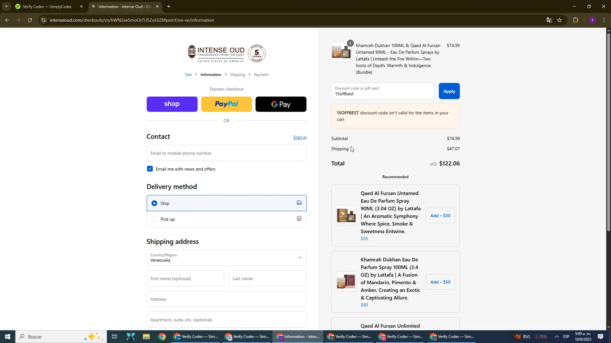This screenshot has height=343, width=611.
Task: Open Chrome from the taskbar
Action: 162,336
